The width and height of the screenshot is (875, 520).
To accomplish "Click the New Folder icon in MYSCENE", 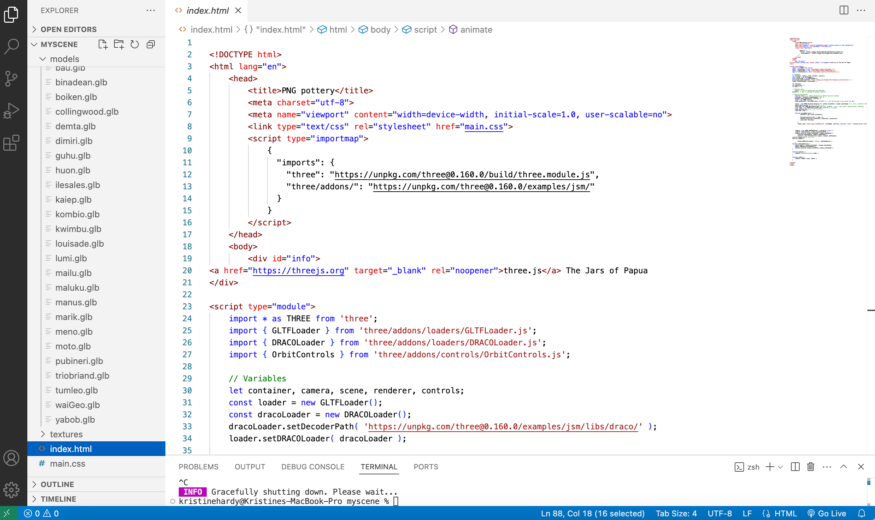I will (x=119, y=45).
